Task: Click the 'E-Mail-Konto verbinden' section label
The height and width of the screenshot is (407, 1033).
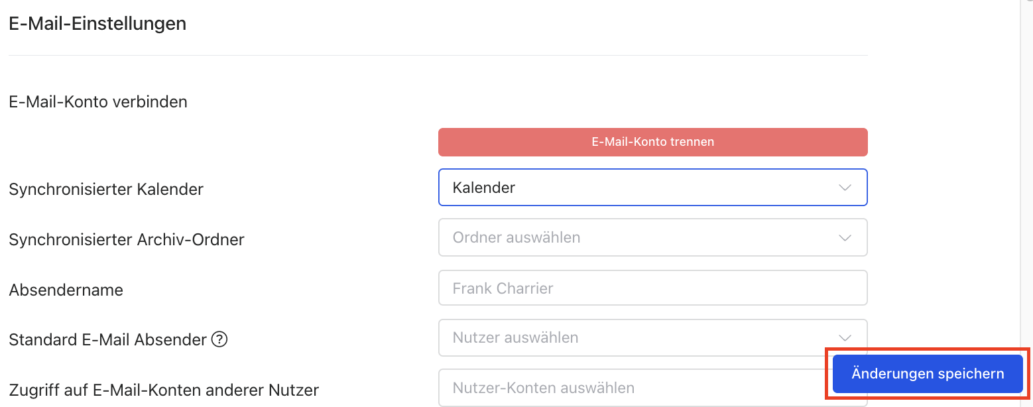Action: tap(98, 102)
